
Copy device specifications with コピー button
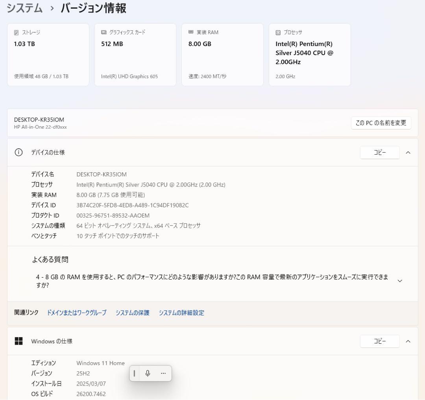pos(379,153)
